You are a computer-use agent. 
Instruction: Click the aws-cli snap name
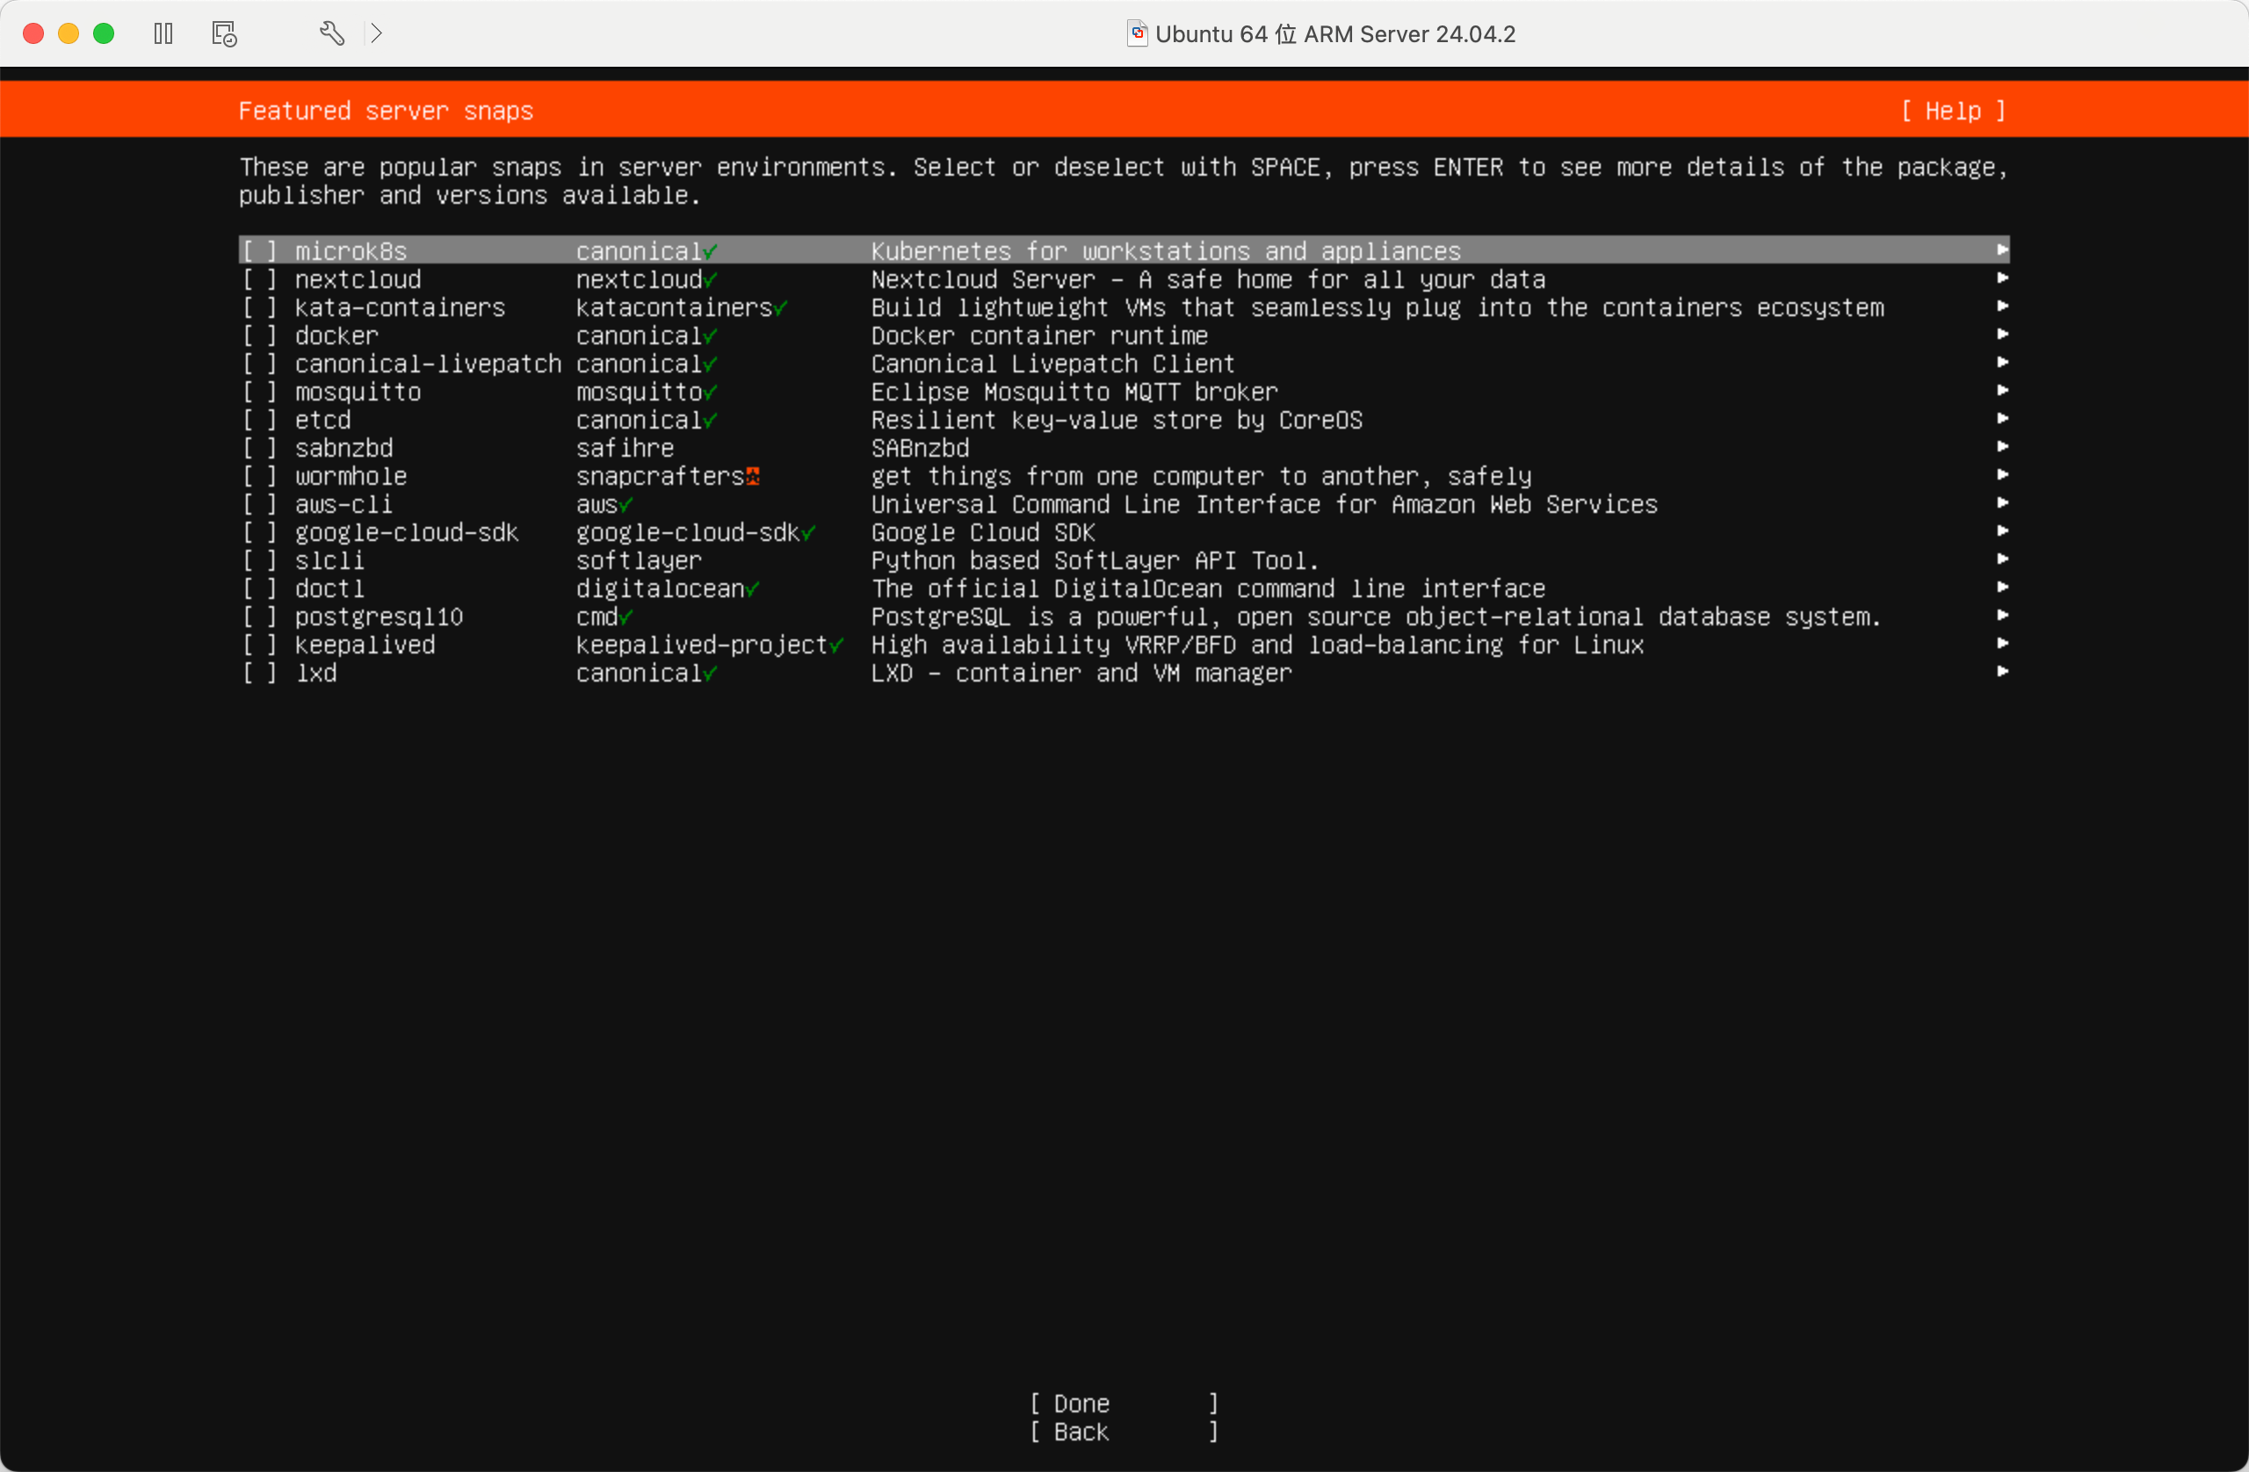click(344, 504)
